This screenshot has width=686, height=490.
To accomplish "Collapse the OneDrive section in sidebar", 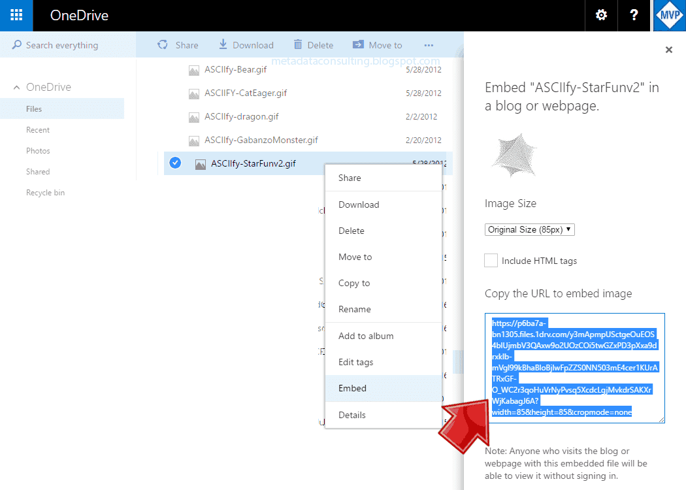I will point(16,87).
